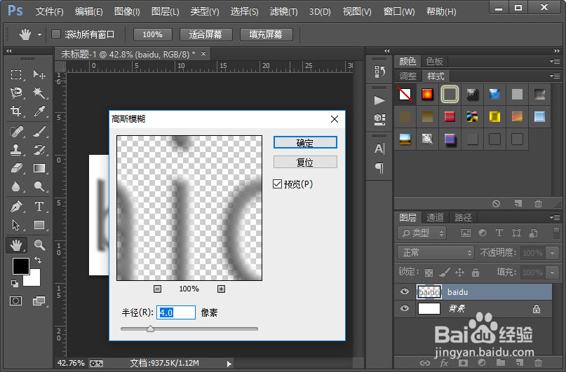Open the 图像(I) menu

coord(127,11)
